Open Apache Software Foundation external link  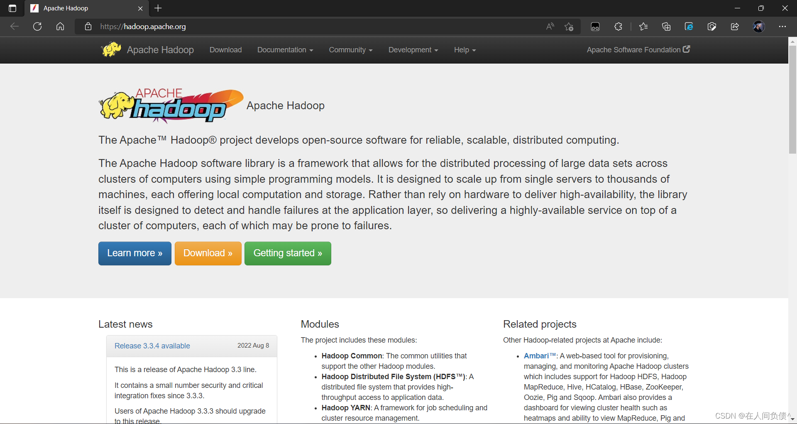pos(638,50)
